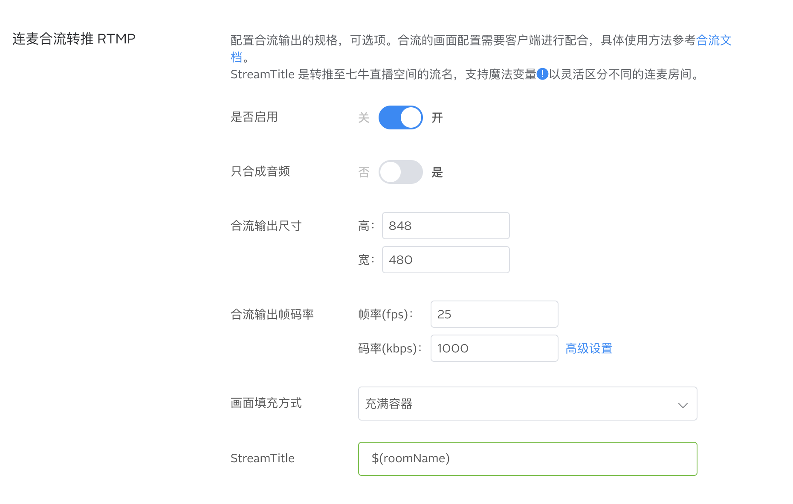Enable the 只合成音频 switch
This screenshot has height=504, width=793.
401,172
